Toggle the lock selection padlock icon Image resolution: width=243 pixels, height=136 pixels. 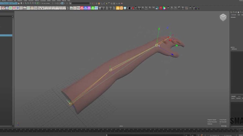[19, 3]
